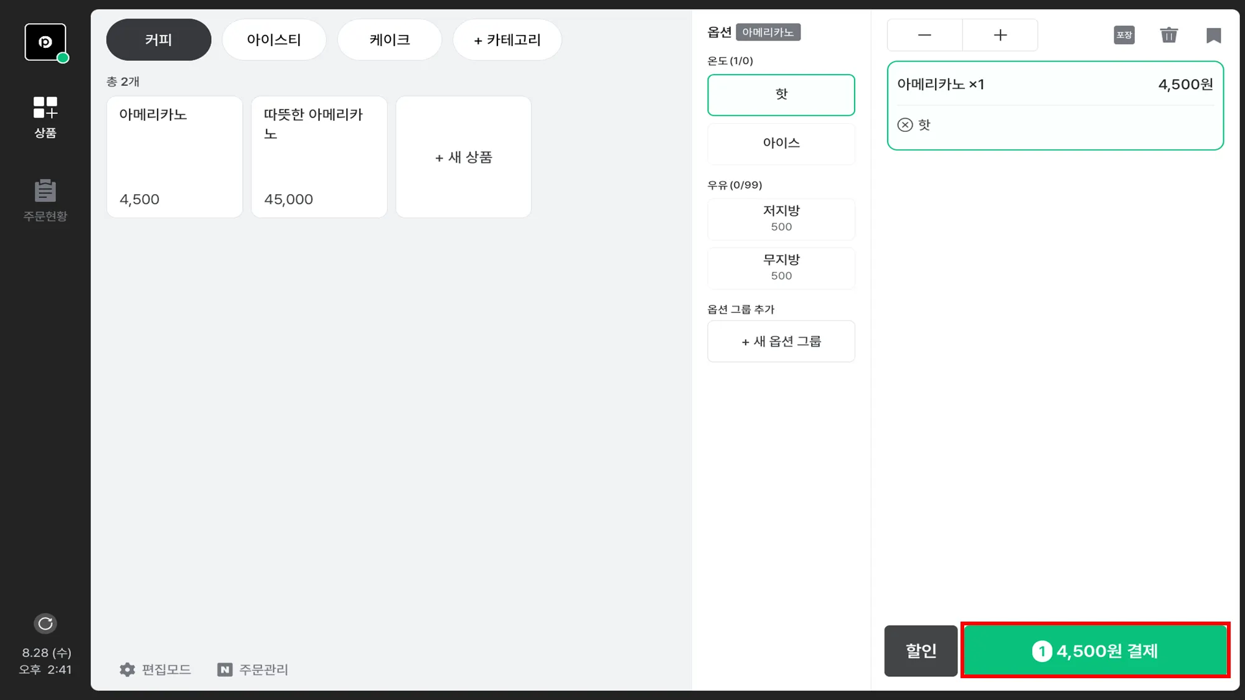Open the 주문현황 order status icon
The image size is (1245, 700).
coord(45,199)
